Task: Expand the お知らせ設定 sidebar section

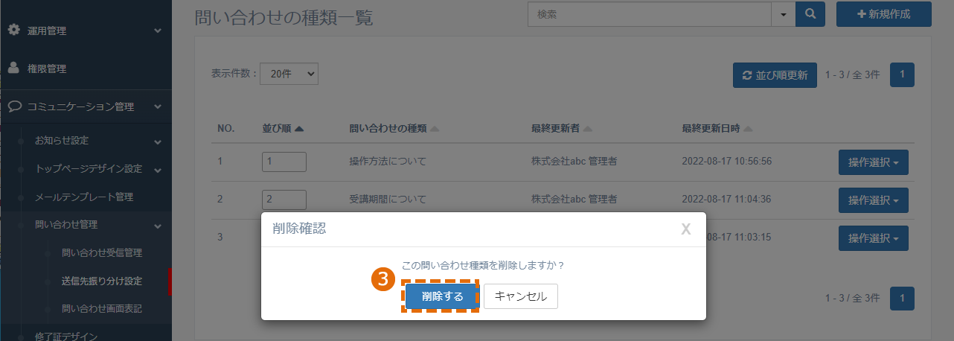Action: [x=158, y=141]
